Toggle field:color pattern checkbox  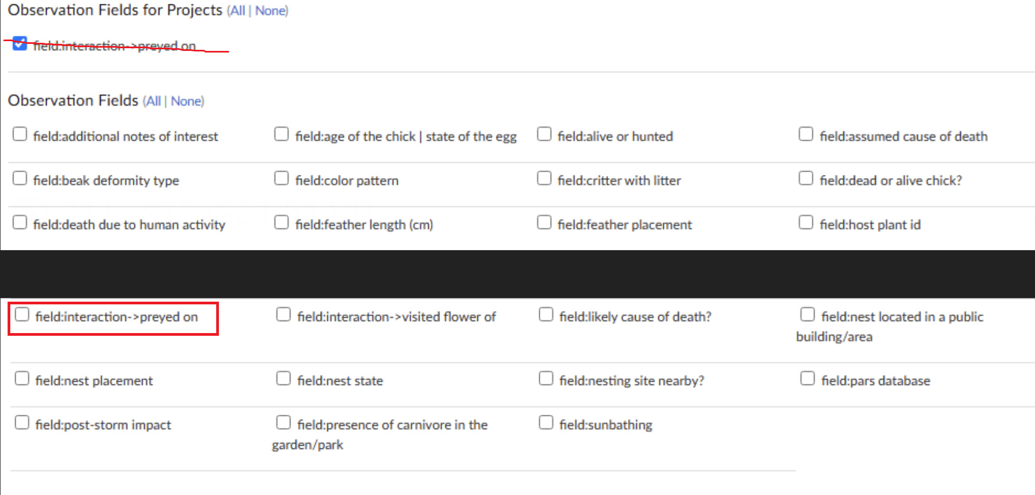coord(282,178)
